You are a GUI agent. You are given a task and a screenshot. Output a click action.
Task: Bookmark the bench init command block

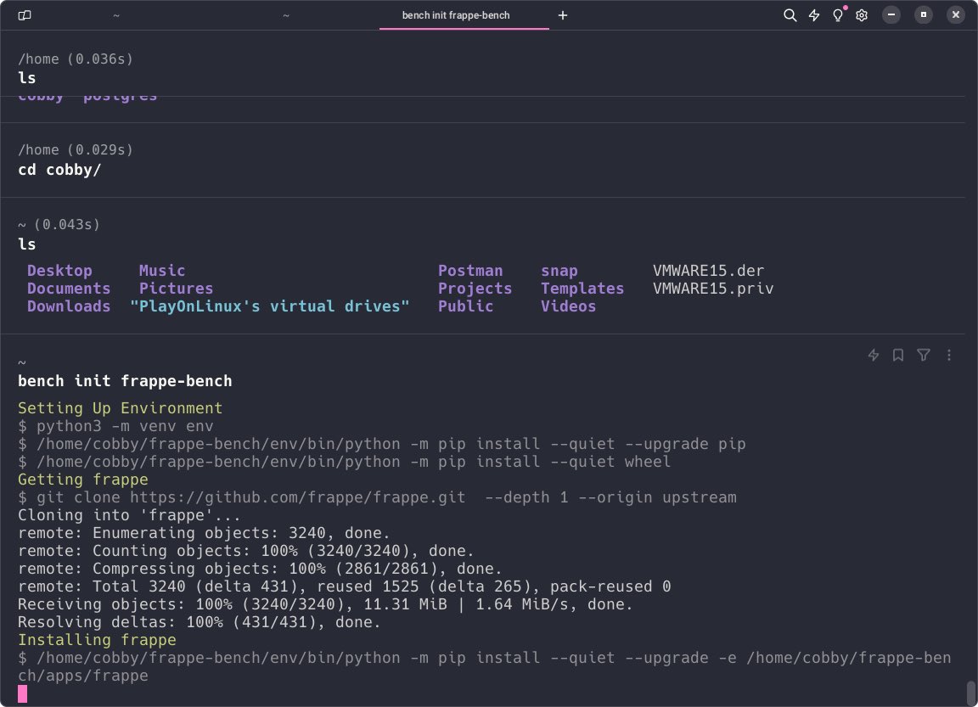click(898, 355)
